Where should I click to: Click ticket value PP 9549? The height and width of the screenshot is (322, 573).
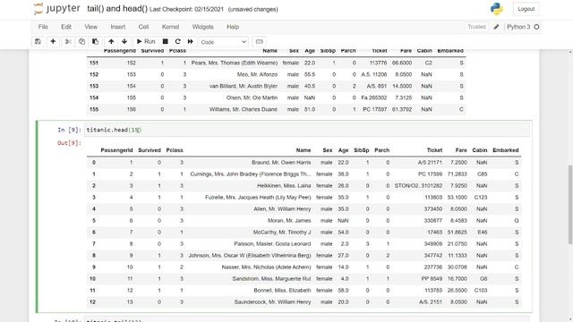[432, 278]
